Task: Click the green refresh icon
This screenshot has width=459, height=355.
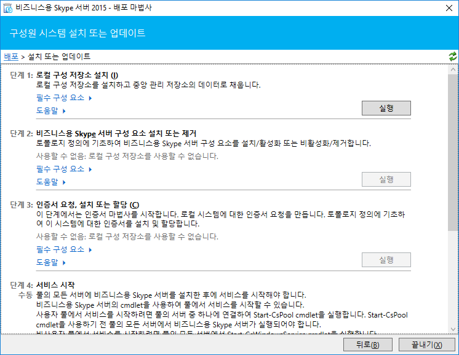Action: point(453,57)
